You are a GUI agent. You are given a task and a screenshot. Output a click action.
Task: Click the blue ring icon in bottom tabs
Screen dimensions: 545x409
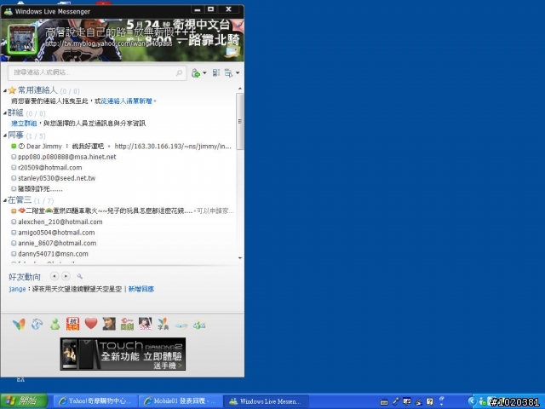click(x=181, y=325)
